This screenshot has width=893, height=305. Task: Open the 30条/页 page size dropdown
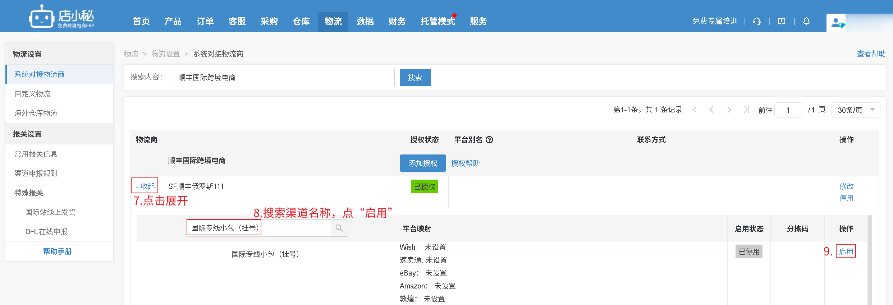click(856, 110)
